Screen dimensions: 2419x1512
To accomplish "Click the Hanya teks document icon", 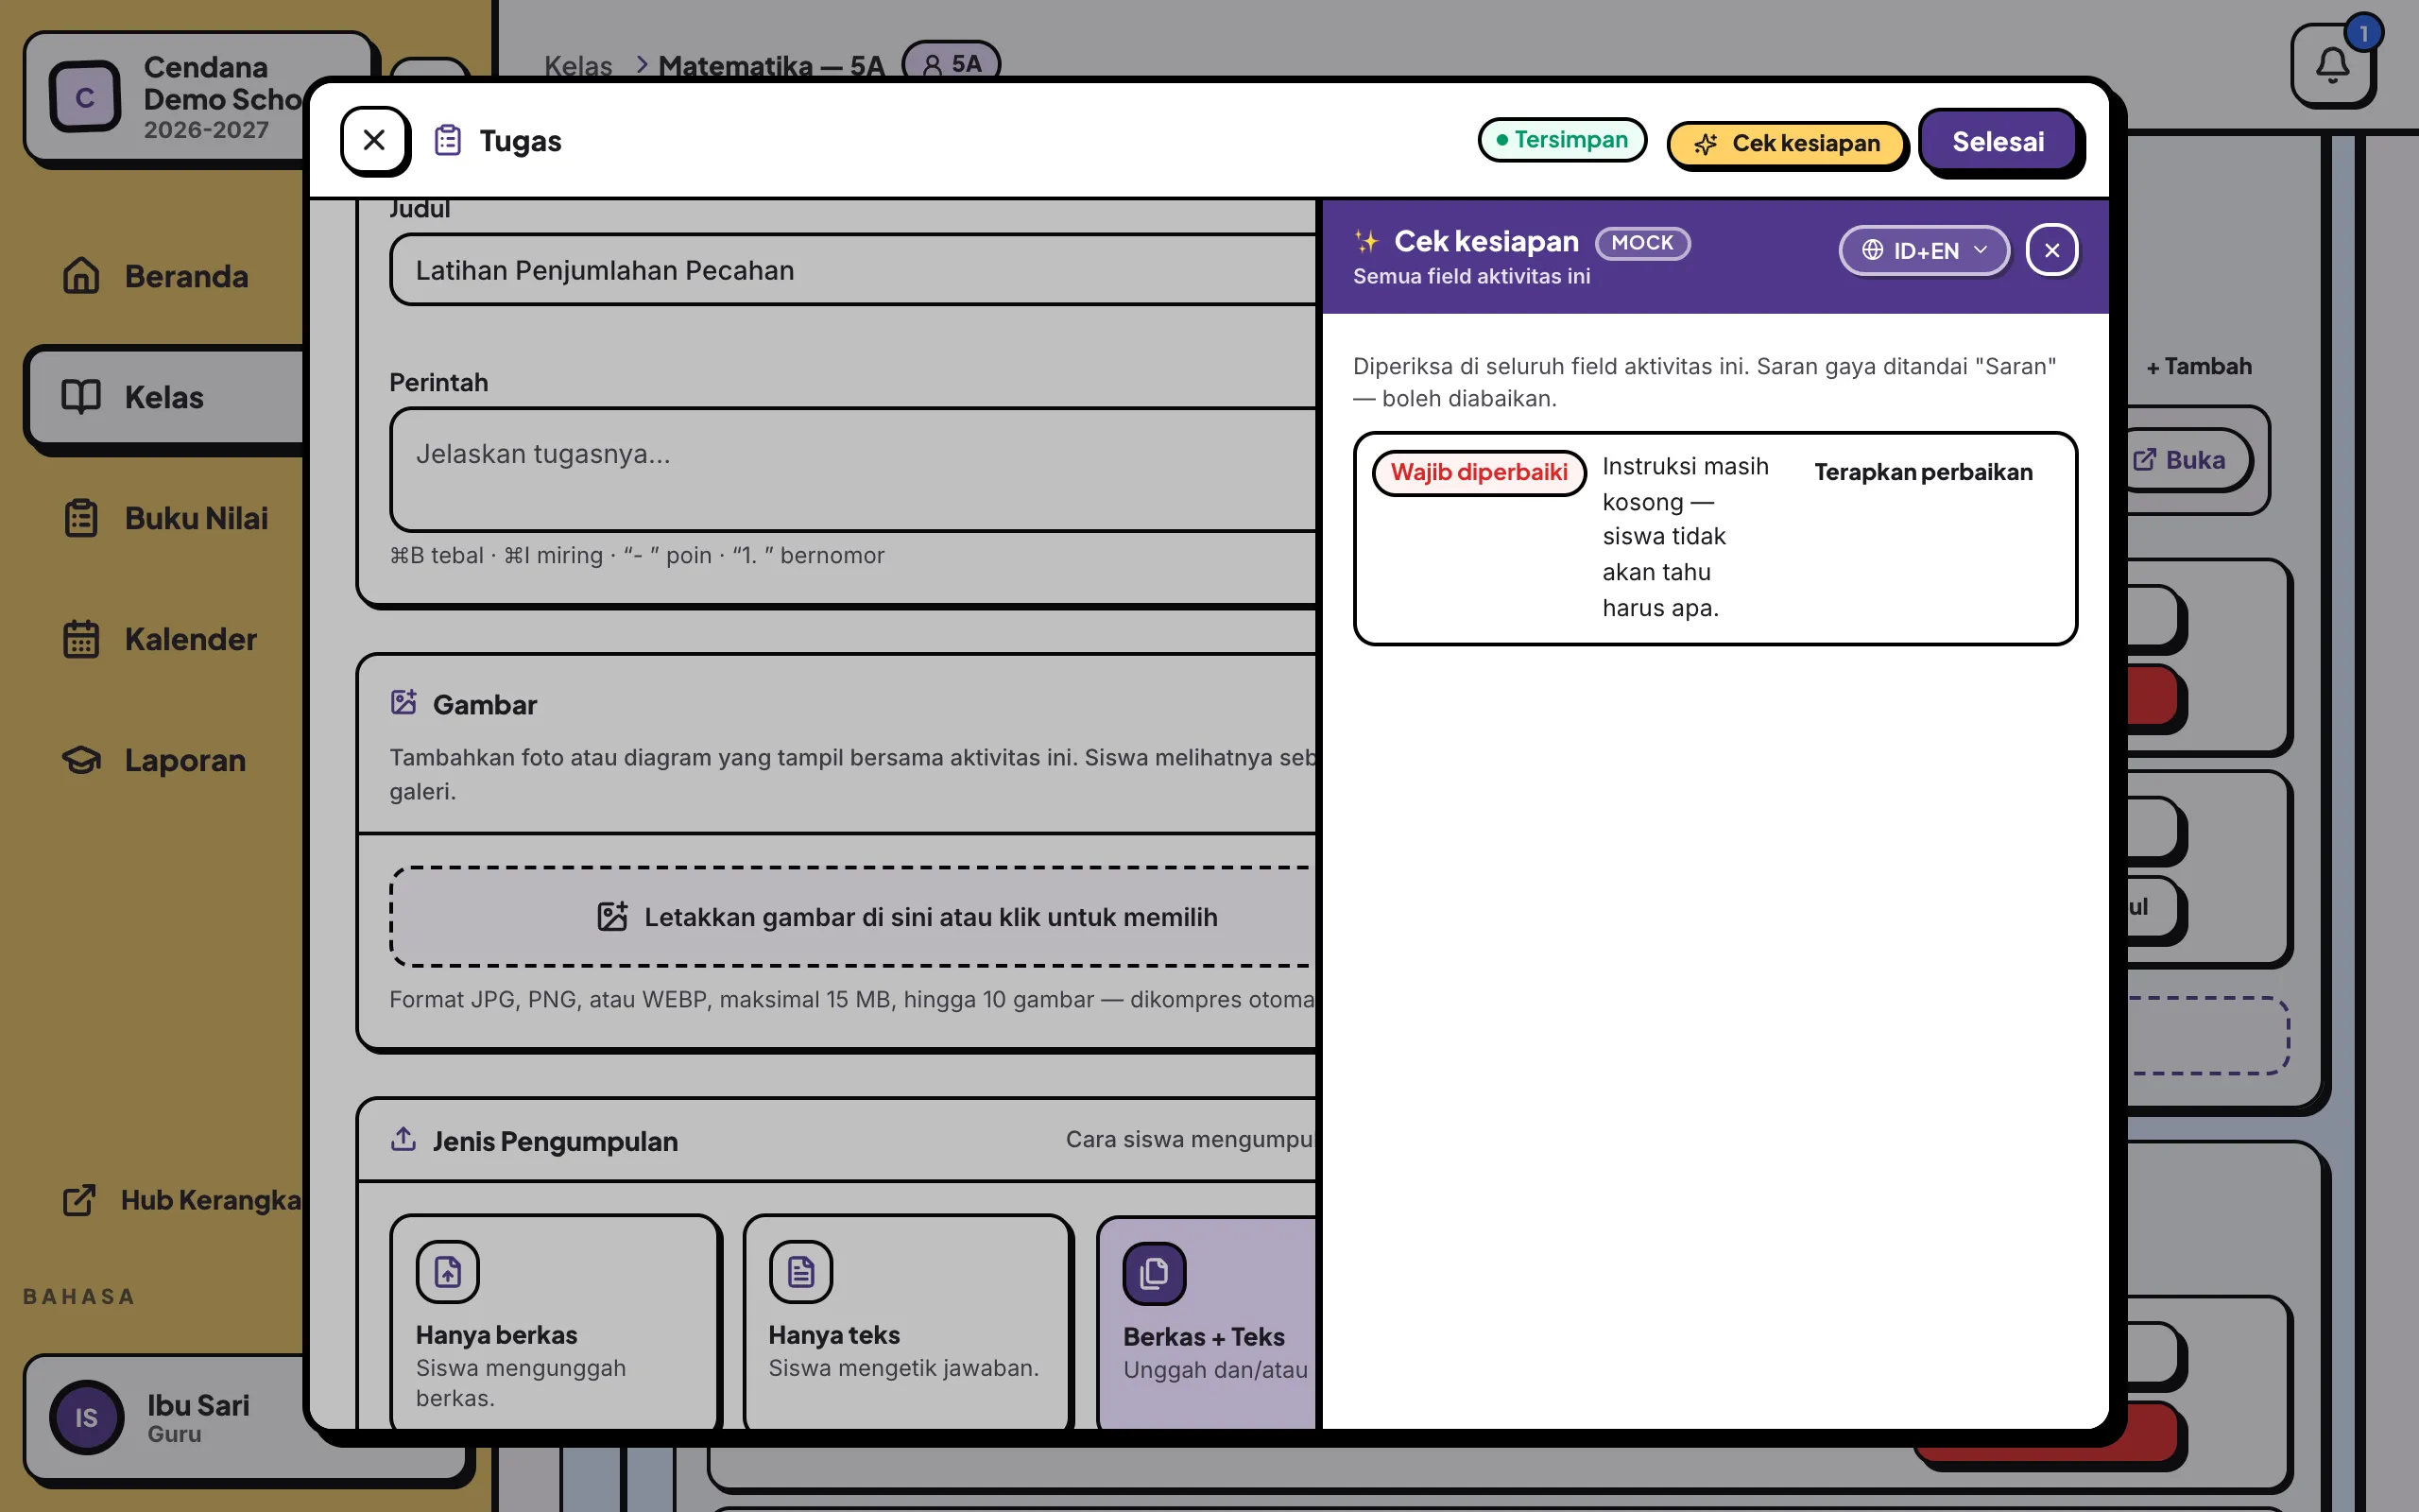I will coord(800,1272).
